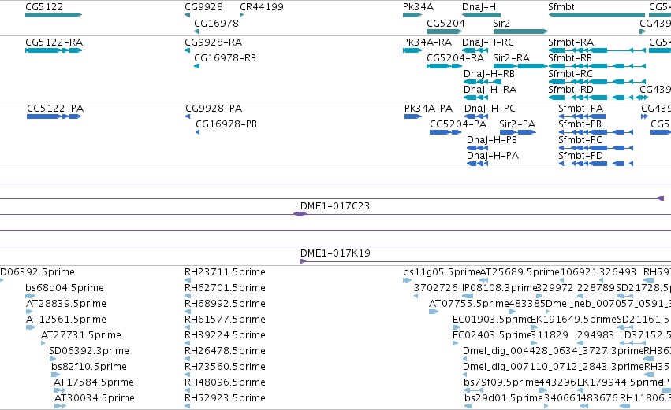Select the CG16978 gene feature
Screen dimensions: 671x410
[x=197, y=31]
